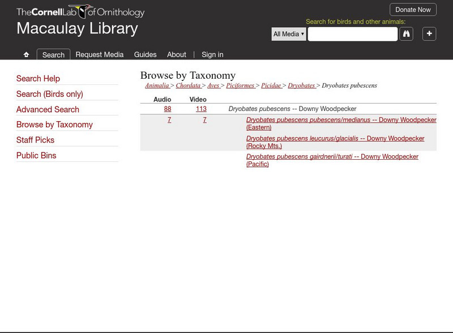This screenshot has height=333, width=453.
Task: Open the All Media dropdown
Action: pyautogui.click(x=289, y=34)
